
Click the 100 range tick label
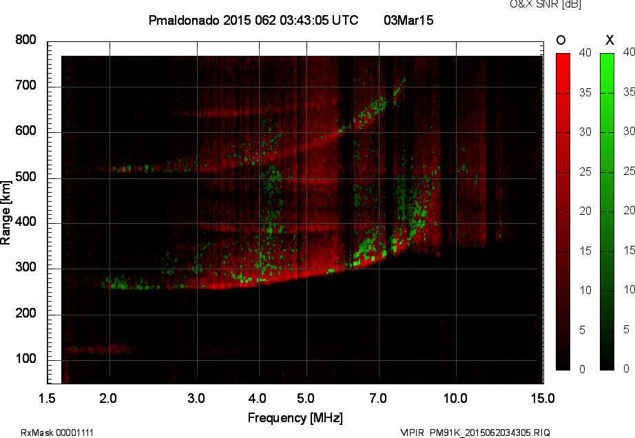[25, 358]
